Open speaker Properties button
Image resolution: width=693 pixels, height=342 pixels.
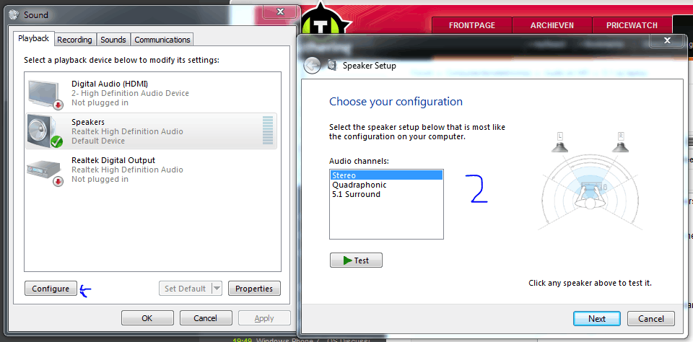coord(254,289)
